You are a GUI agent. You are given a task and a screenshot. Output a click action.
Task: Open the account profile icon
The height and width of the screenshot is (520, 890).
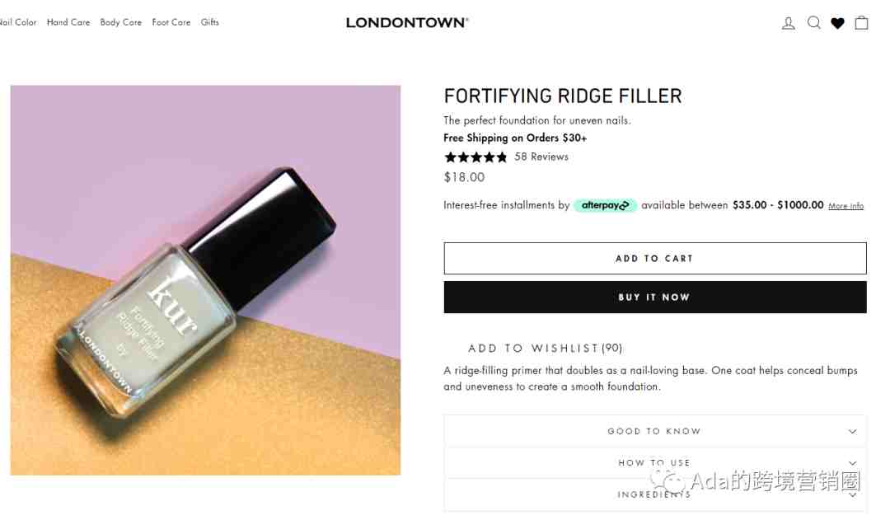tap(789, 23)
